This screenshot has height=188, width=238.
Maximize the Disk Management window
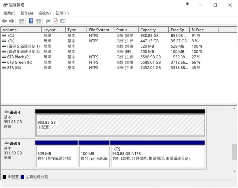pyautogui.click(x=215, y=5)
